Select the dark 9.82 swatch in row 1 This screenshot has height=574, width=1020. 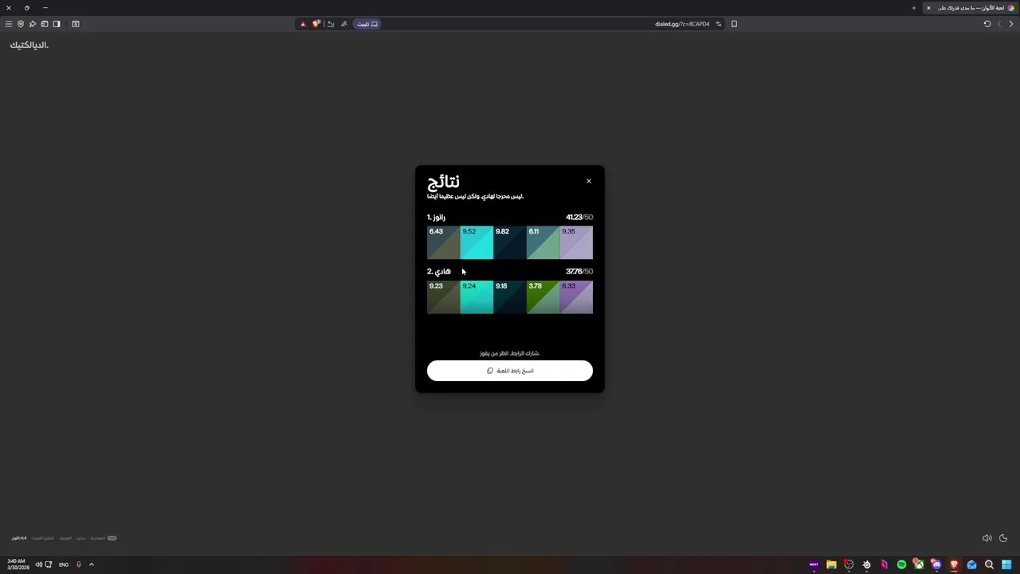(510, 242)
